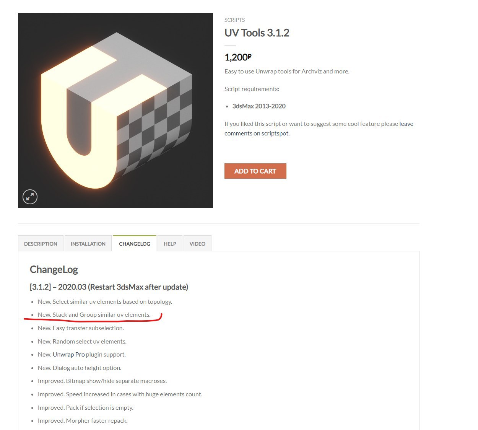The image size is (478, 430).
Task: Select the Changelog tab
Action: point(135,244)
